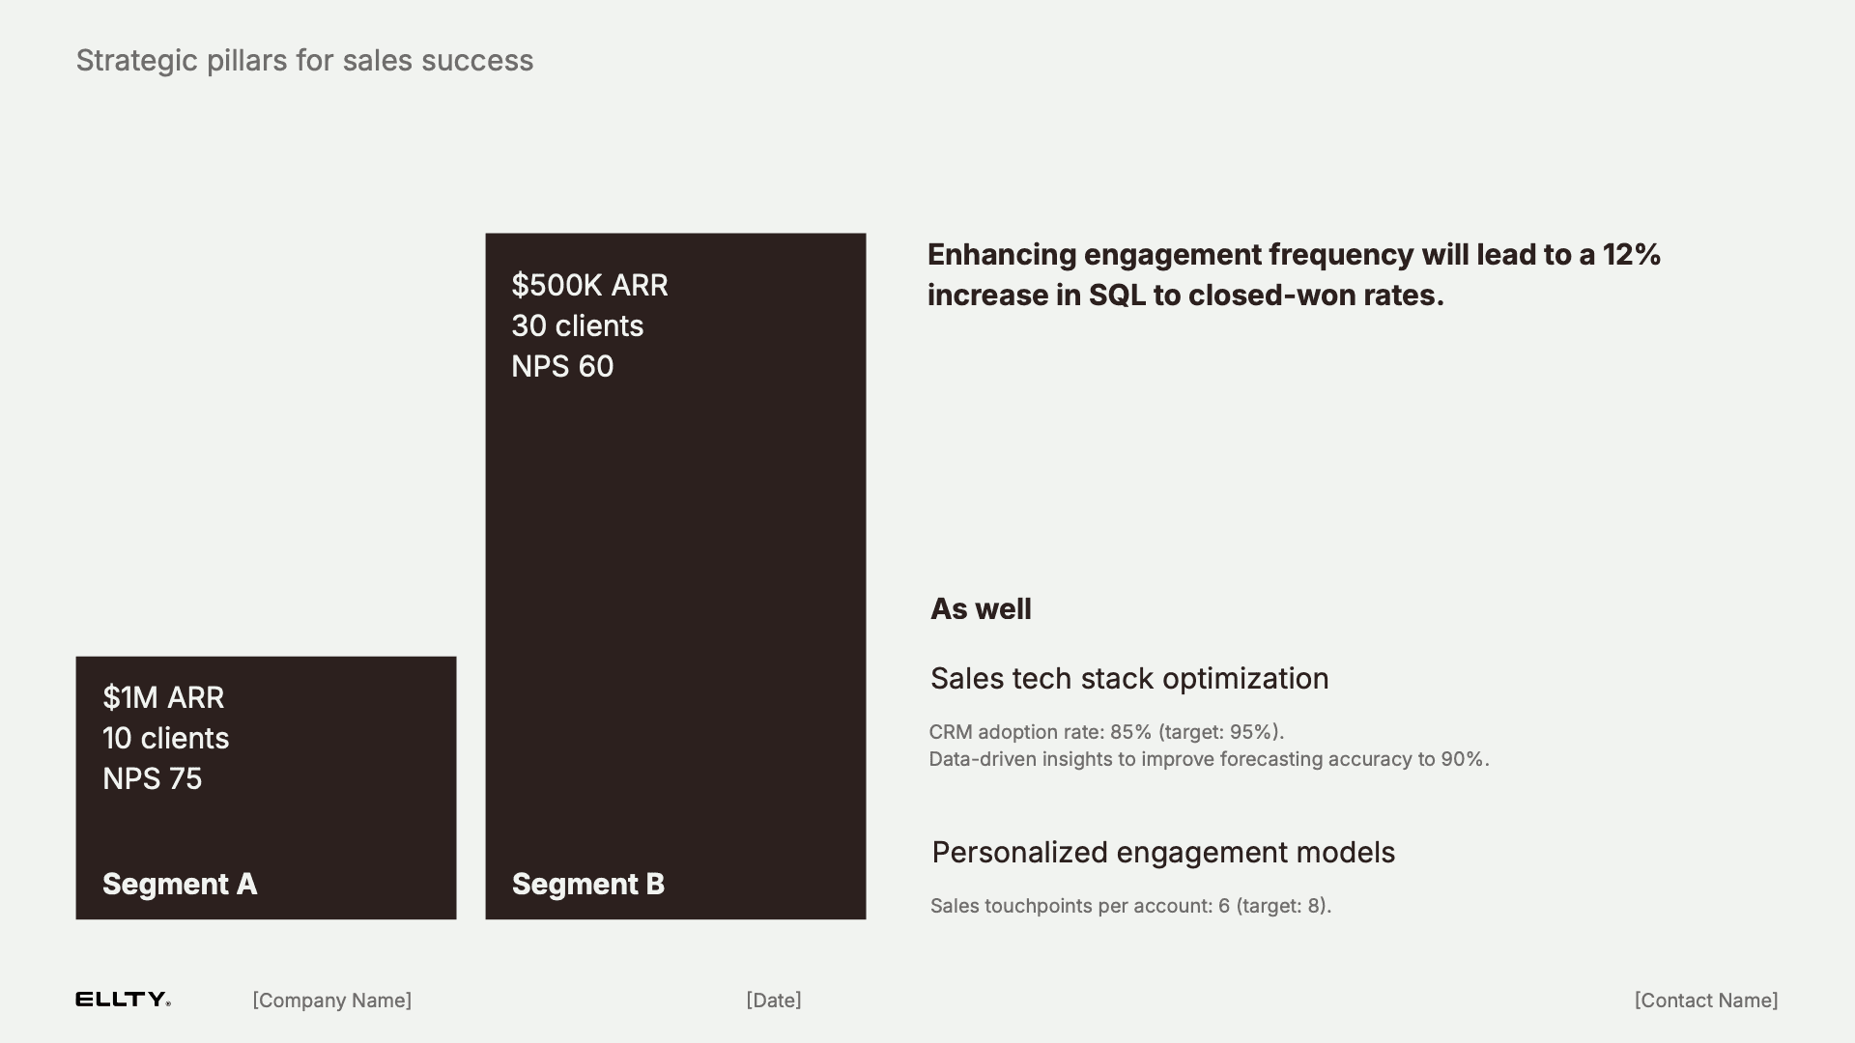The image size is (1855, 1043).
Task: Select the NPS 60 line
Action: 562,366
